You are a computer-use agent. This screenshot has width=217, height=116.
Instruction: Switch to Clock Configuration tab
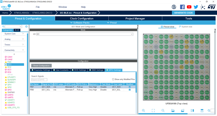point(82,19)
